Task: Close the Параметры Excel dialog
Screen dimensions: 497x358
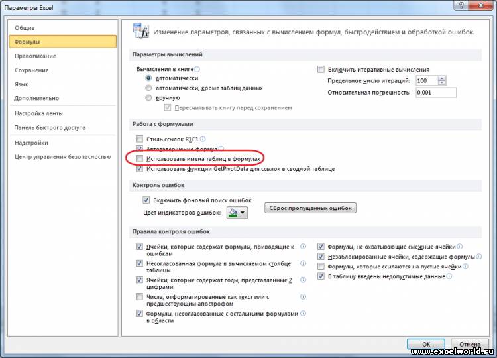Action: pyautogui.click(x=481, y=5)
